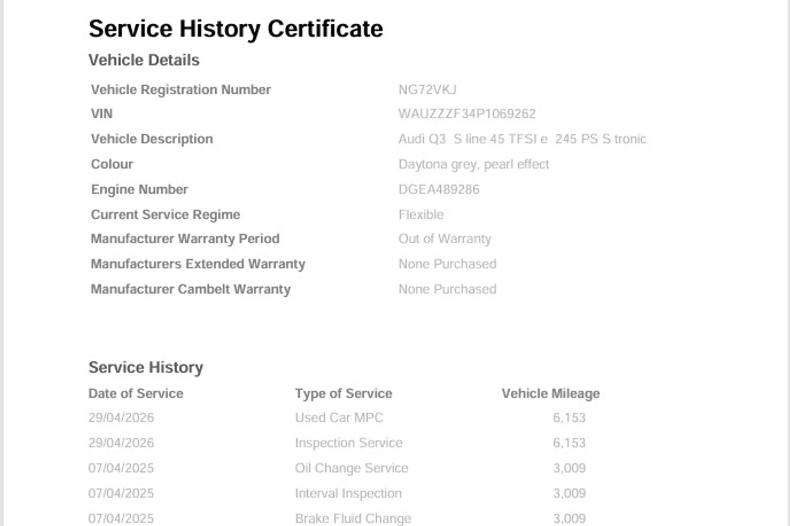Image resolution: width=790 pixels, height=526 pixels.
Task: Click the Audi Q3 vehicle description
Action: 522,139
